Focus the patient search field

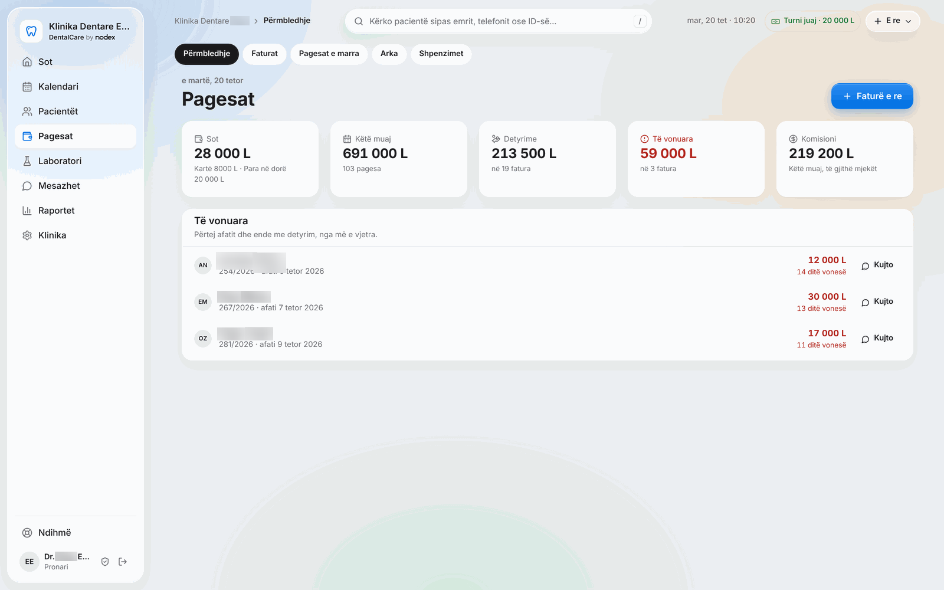499,21
